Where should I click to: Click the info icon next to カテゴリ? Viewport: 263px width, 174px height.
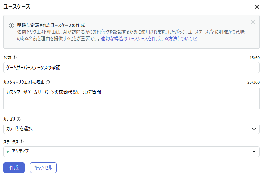tap(19, 119)
